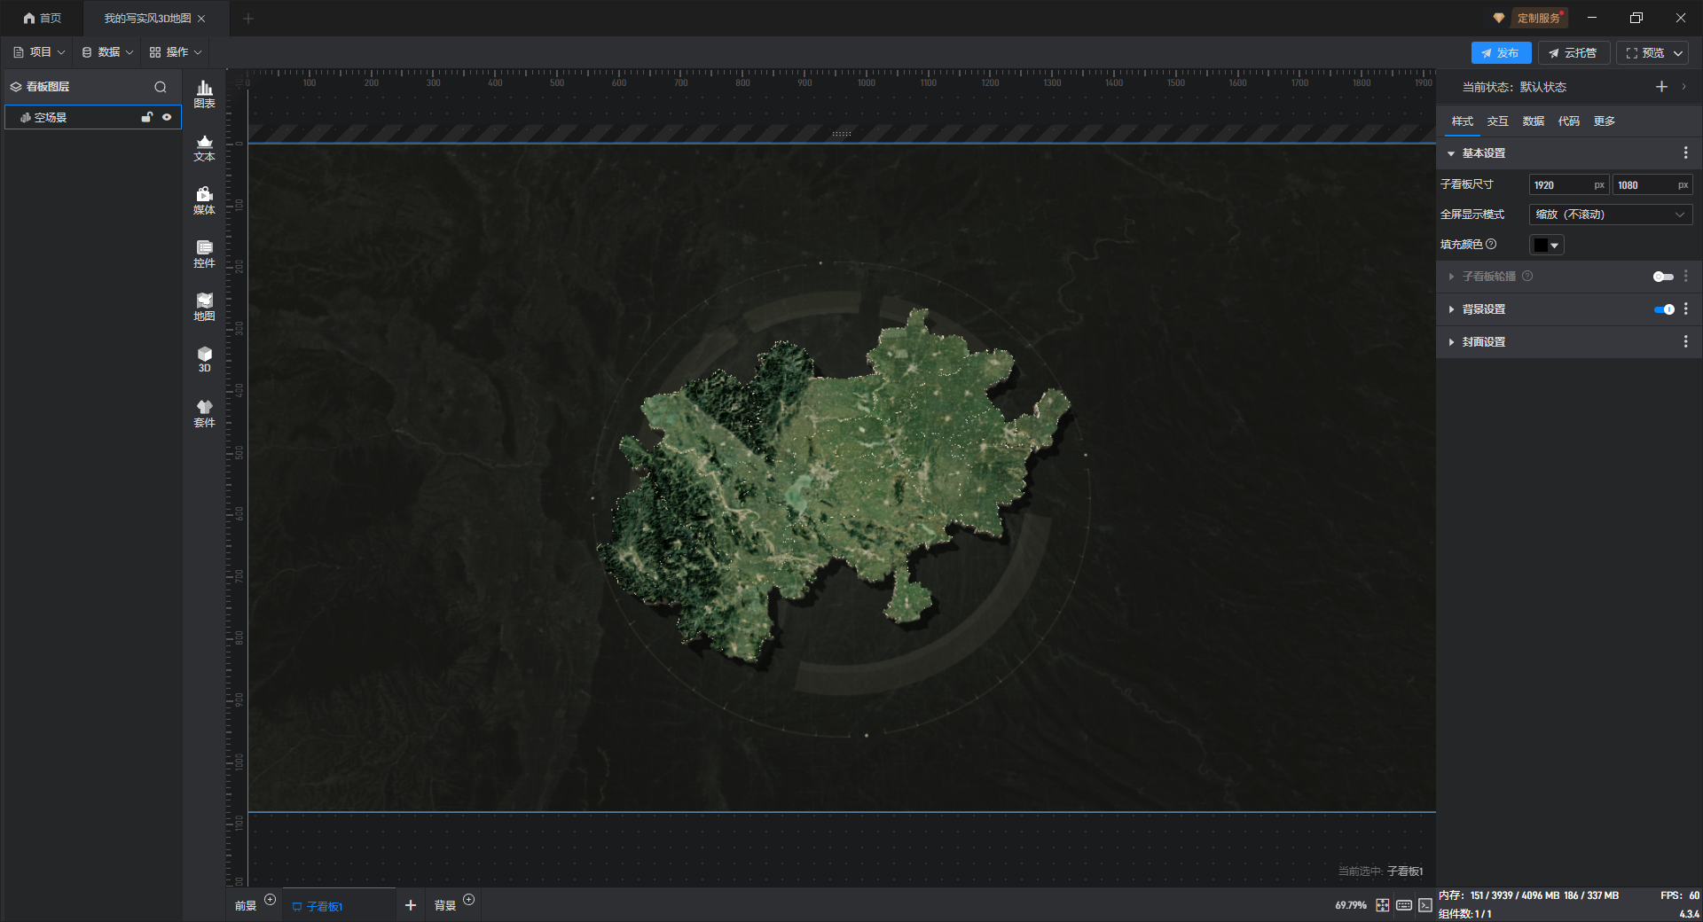Open the 全屏显示模式 dropdown
This screenshot has height=922, width=1703.
pos(1610,215)
